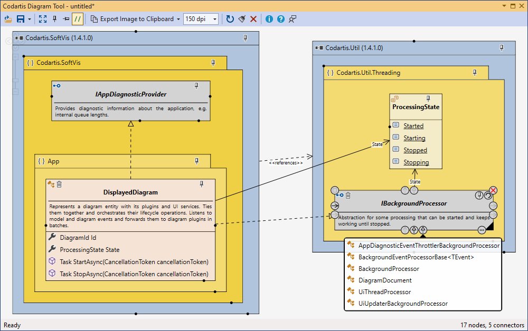This screenshot has height=331, width=528.
Task: Click the fit diagram to view icon
Action: point(43,19)
